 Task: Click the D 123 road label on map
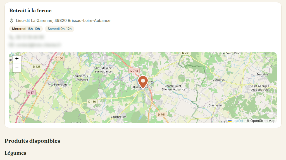[x=37, y=67]
